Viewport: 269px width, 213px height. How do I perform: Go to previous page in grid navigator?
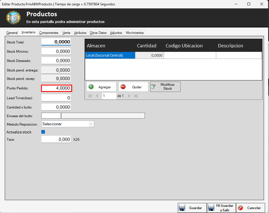(97, 96)
